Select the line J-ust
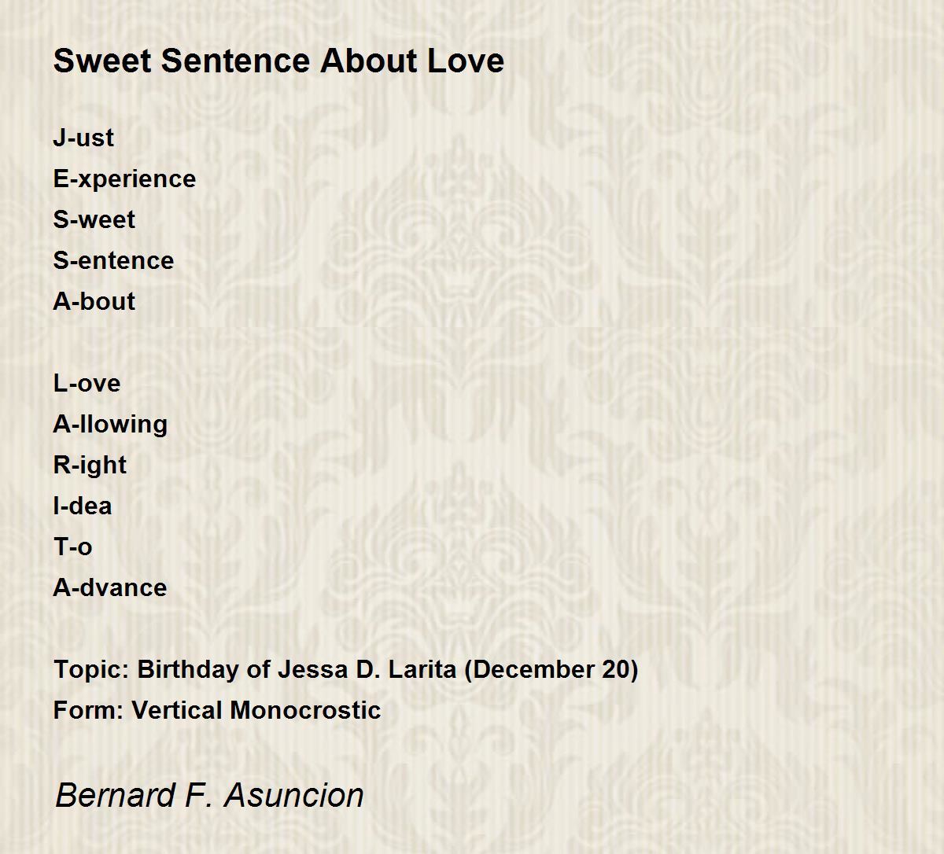 [x=83, y=138]
